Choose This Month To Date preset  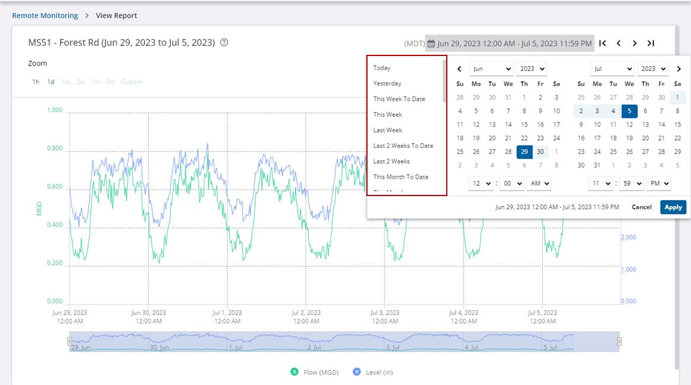401,177
